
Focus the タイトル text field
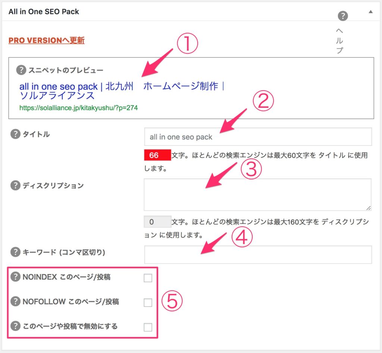pyautogui.click(x=258, y=137)
